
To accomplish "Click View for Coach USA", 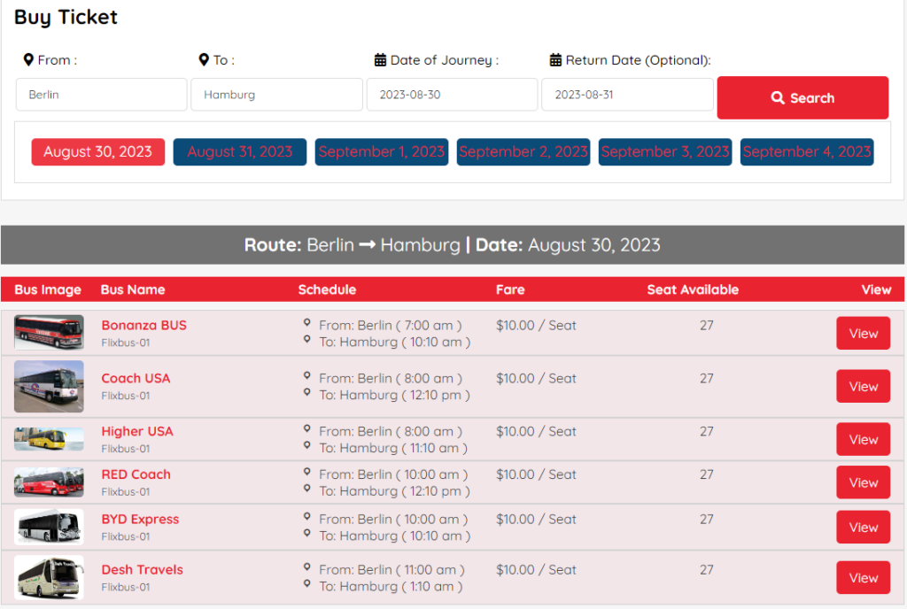I will click(863, 386).
